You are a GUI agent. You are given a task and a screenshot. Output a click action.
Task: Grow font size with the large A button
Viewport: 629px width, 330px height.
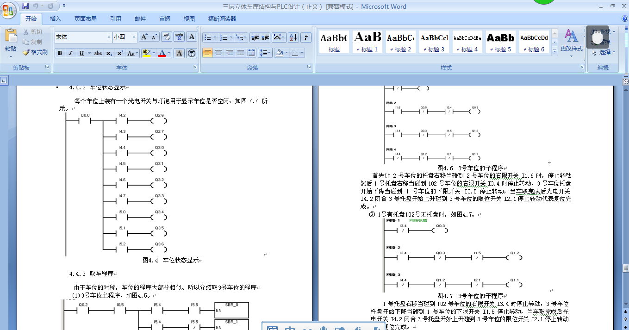(x=144, y=37)
